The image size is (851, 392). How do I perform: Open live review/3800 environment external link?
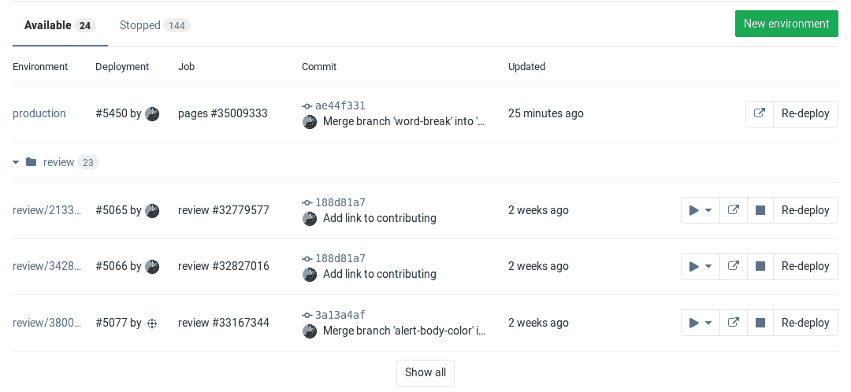(x=734, y=323)
